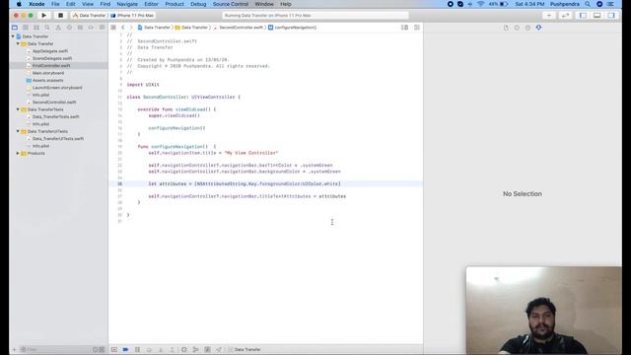Image resolution: width=631 pixels, height=355 pixels.
Task: Open the code review arrows button
Action: click(565, 16)
